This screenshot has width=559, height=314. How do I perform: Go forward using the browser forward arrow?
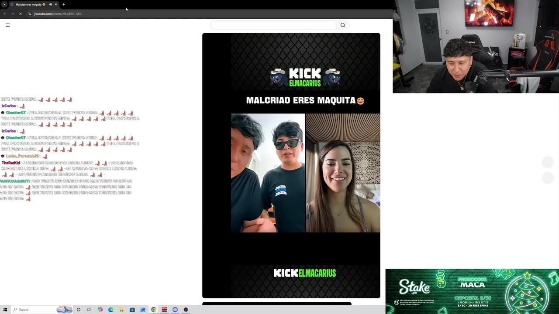tap(13, 14)
